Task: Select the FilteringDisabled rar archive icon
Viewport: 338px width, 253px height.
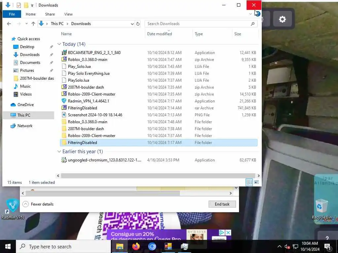Action: coord(64,108)
